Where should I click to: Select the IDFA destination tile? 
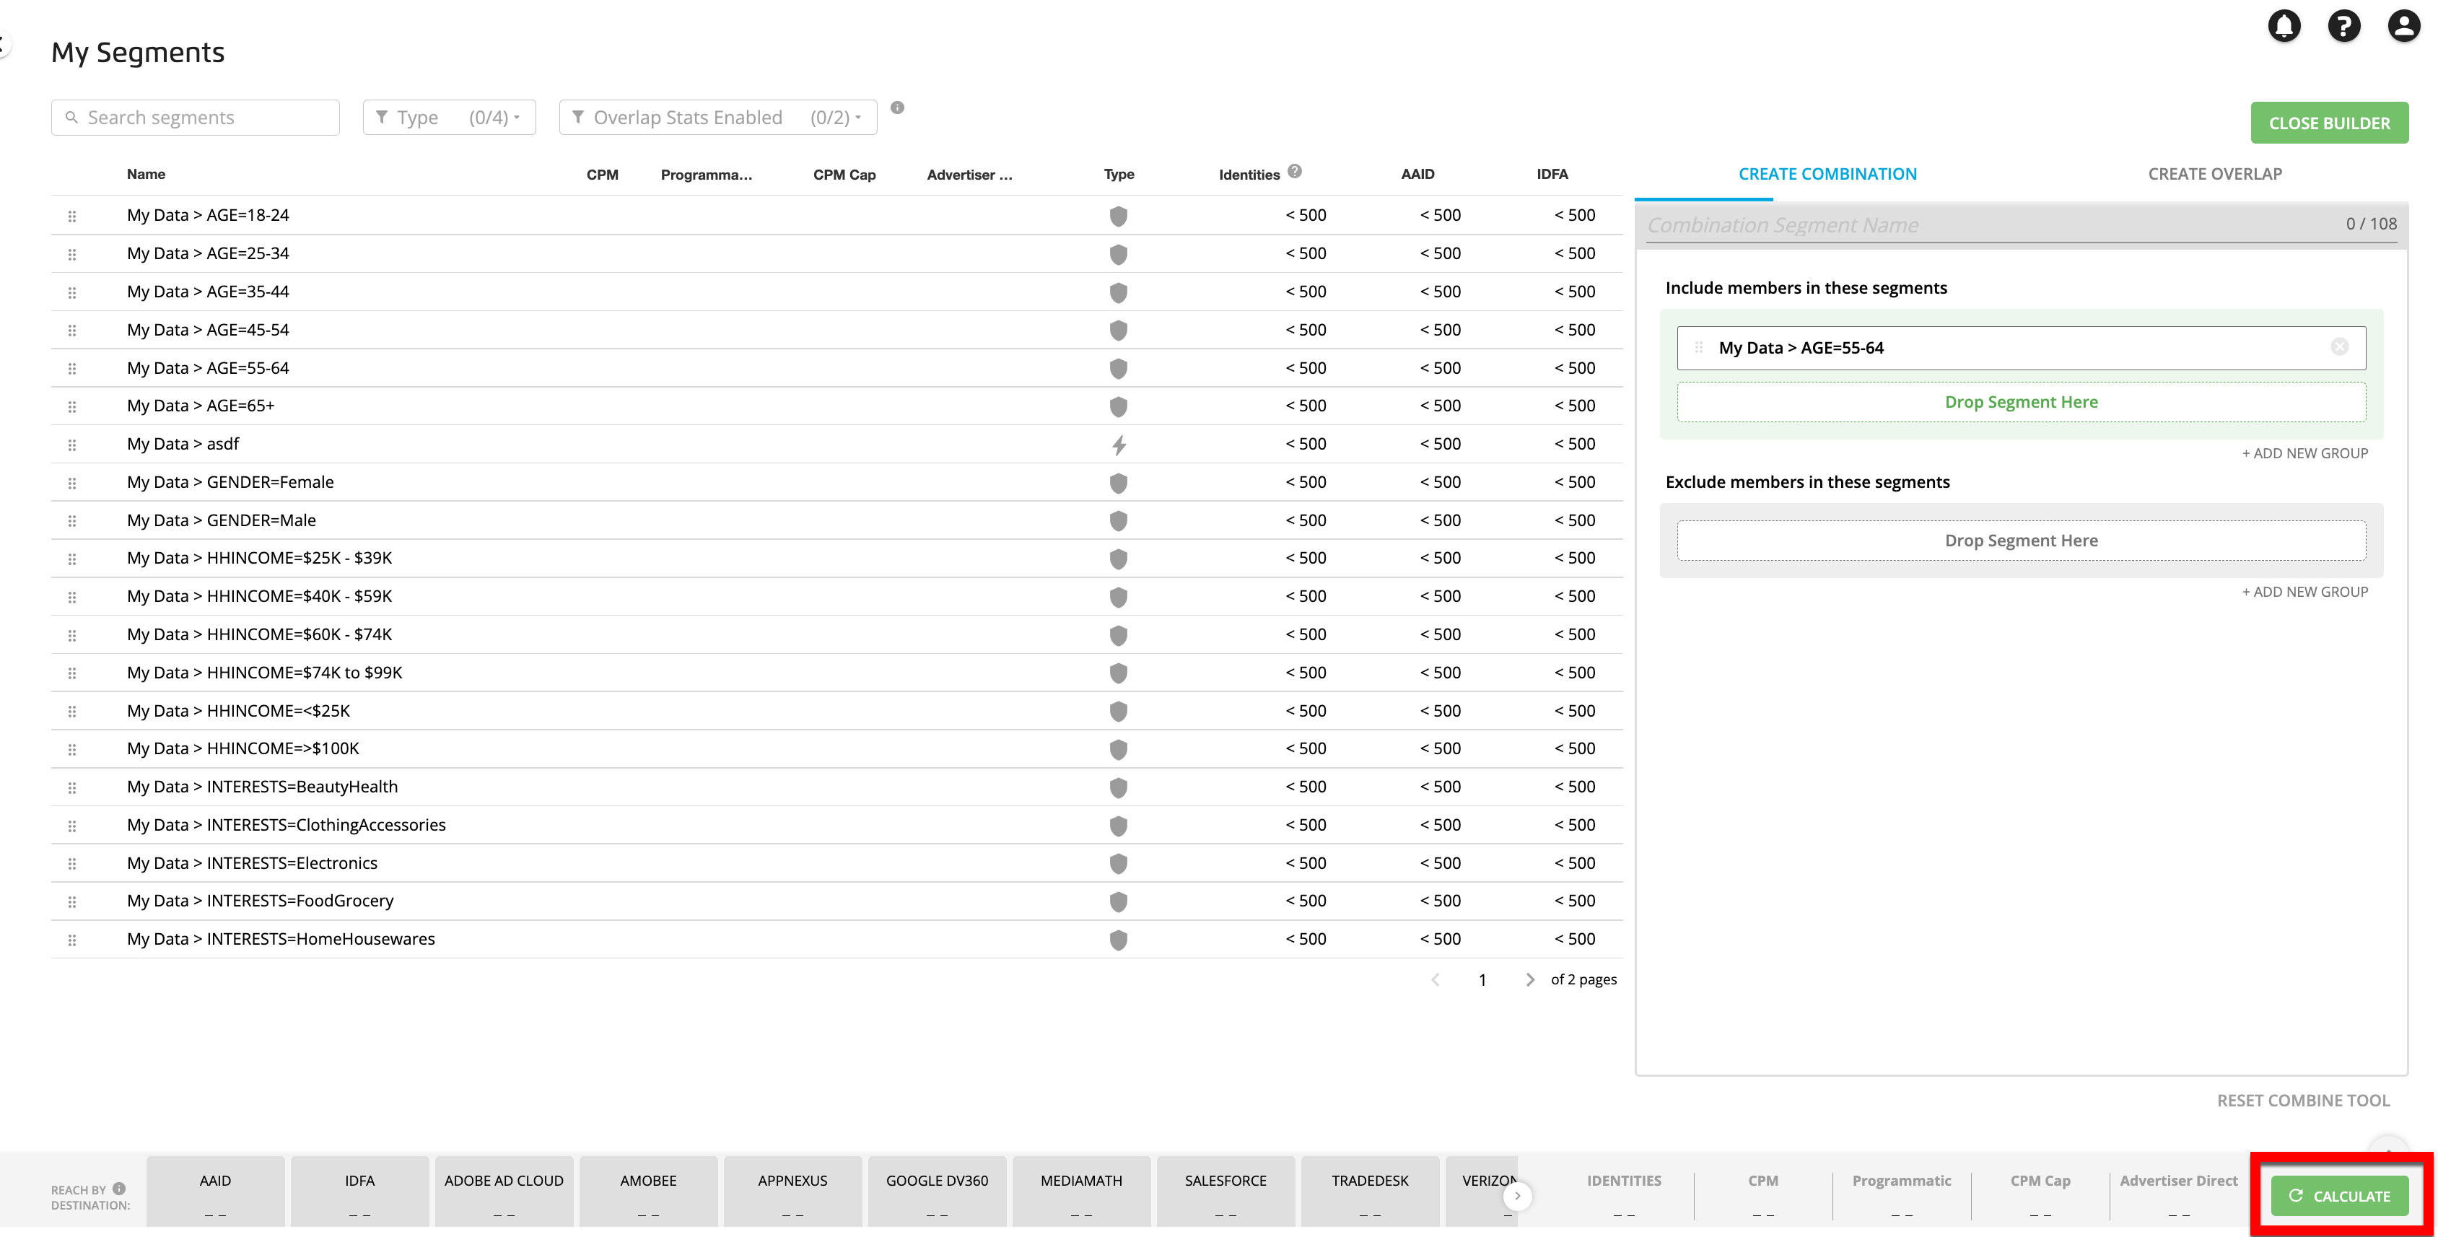359,1192
